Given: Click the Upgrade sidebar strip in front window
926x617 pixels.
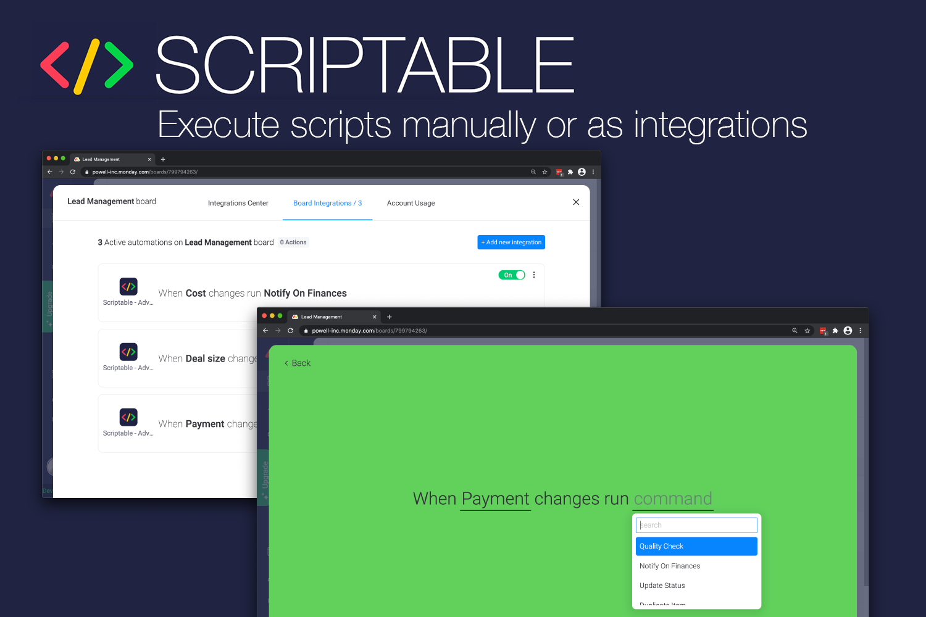Looking at the screenshot, I should (264, 477).
